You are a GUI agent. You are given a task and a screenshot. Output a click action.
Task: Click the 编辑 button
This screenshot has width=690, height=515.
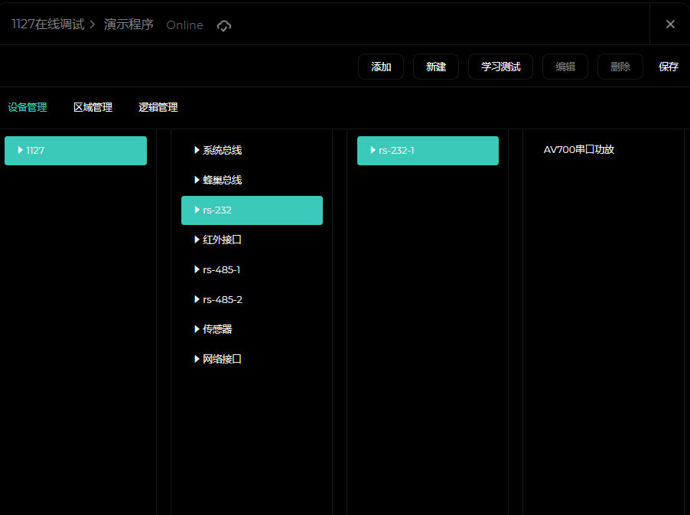click(x=565, y=67)
